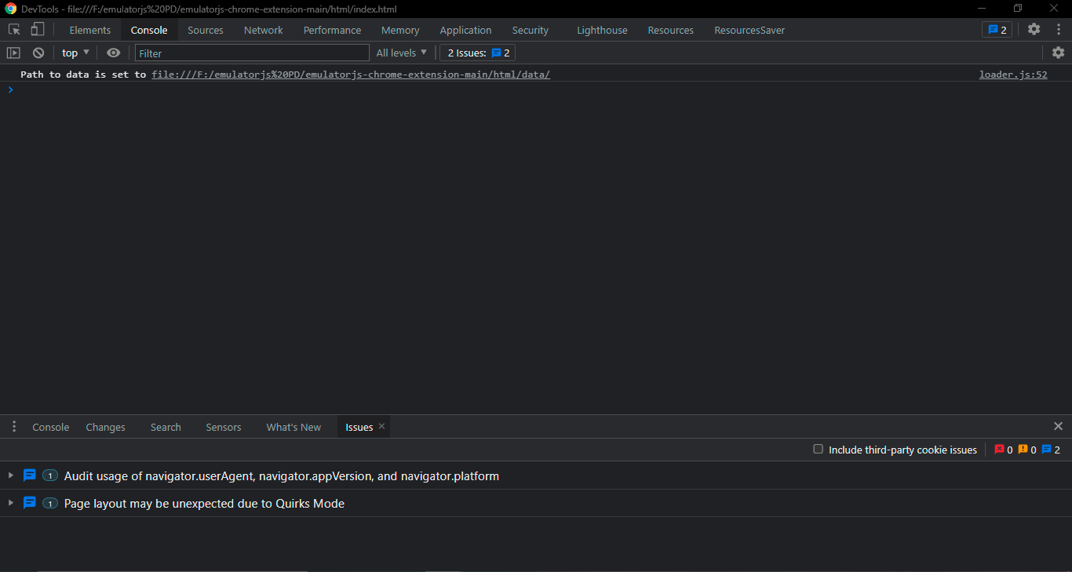Image resolution: width=1072 pixels, height=572 pixels.
Task: Select the inspect element cursor icon
Action: tap(13, 29)
